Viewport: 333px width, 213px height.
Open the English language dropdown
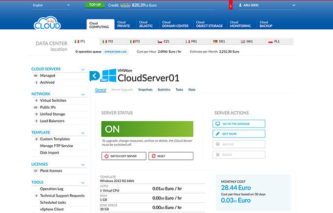tap(51, 5)
